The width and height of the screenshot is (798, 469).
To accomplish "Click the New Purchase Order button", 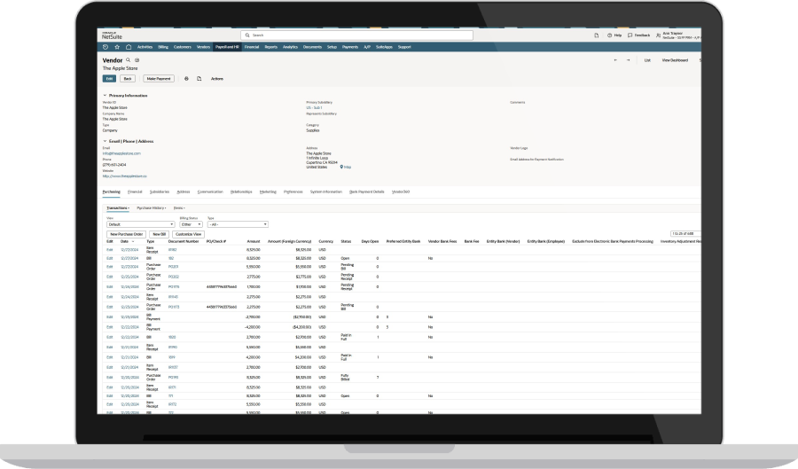I will click(x=126, y=234).
